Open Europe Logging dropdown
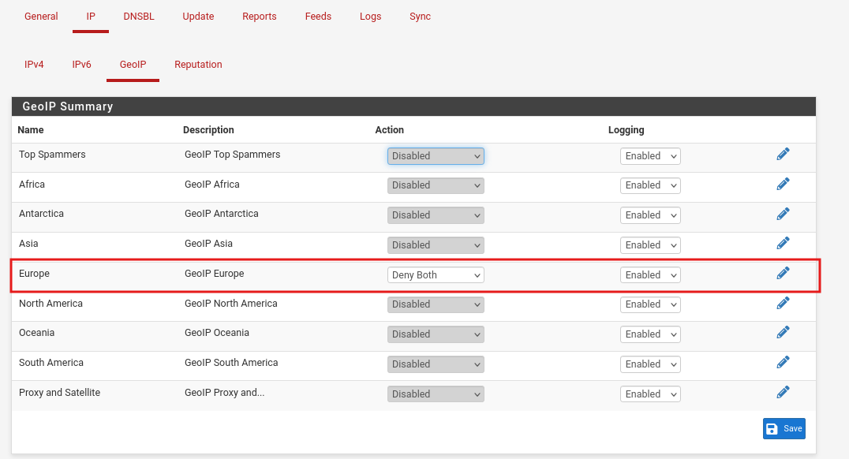 pos(650,275)
